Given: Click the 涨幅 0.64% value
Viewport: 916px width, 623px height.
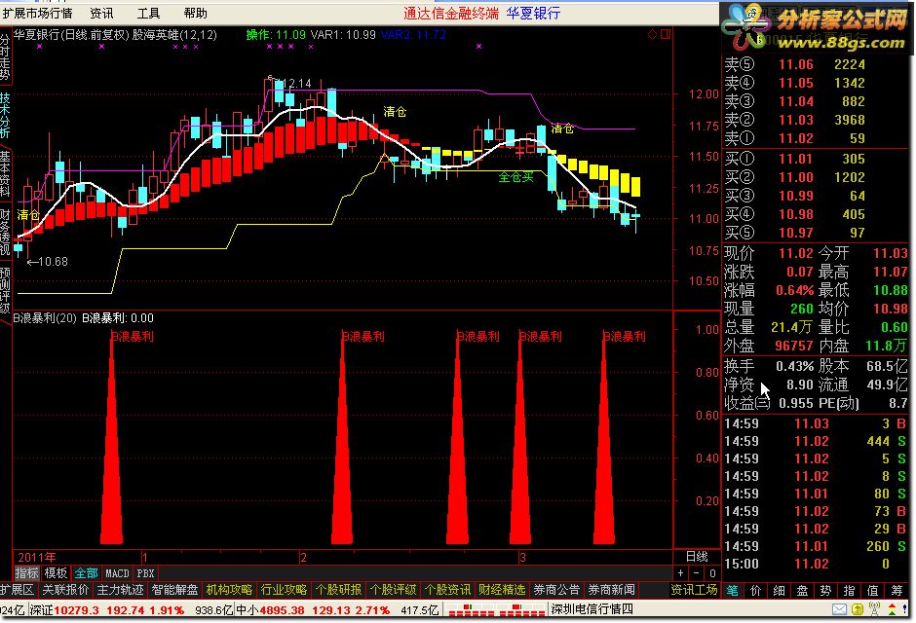Looking at the screenshot, I should tap(794, 290).
